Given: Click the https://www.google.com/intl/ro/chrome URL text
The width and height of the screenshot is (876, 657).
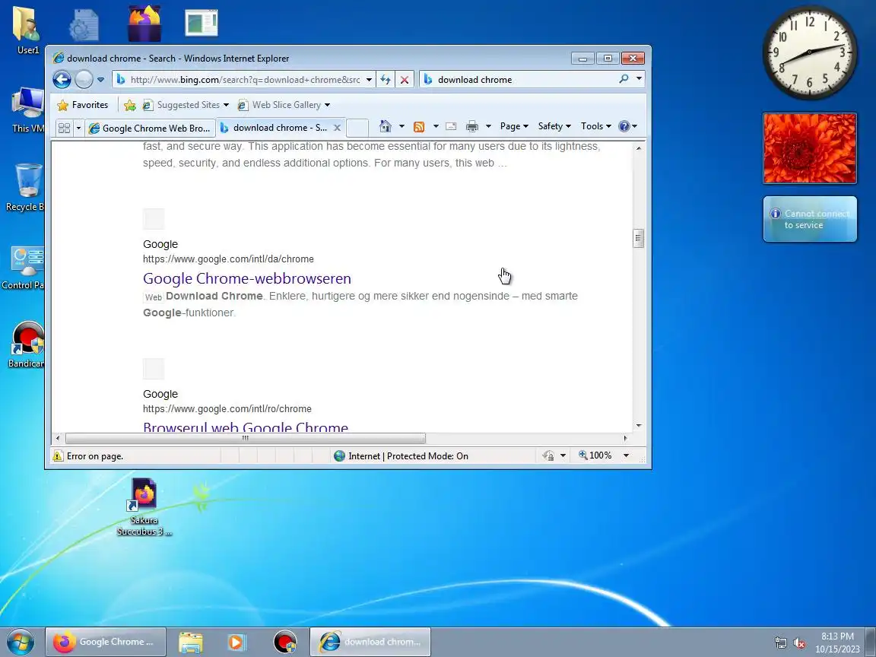Looking at the screenshot, I should [227, 409].
